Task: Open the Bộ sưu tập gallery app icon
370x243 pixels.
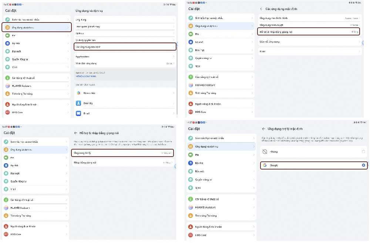Action: point(78,93)
